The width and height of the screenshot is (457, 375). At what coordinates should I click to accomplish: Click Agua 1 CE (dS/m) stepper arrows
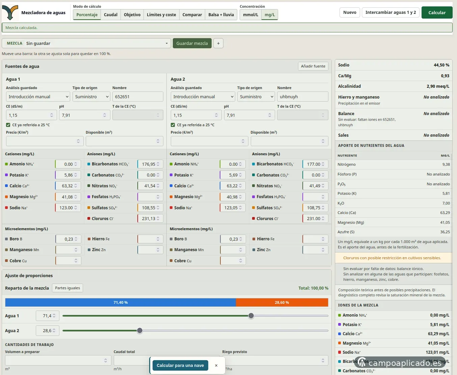52,115
